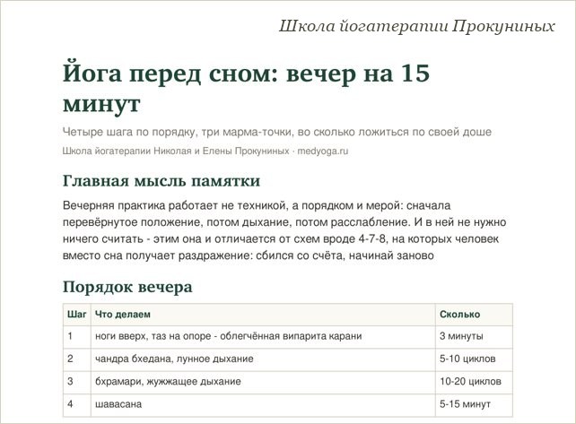
Task: Click the cell 'шавасана'
Action: point(263,404)
